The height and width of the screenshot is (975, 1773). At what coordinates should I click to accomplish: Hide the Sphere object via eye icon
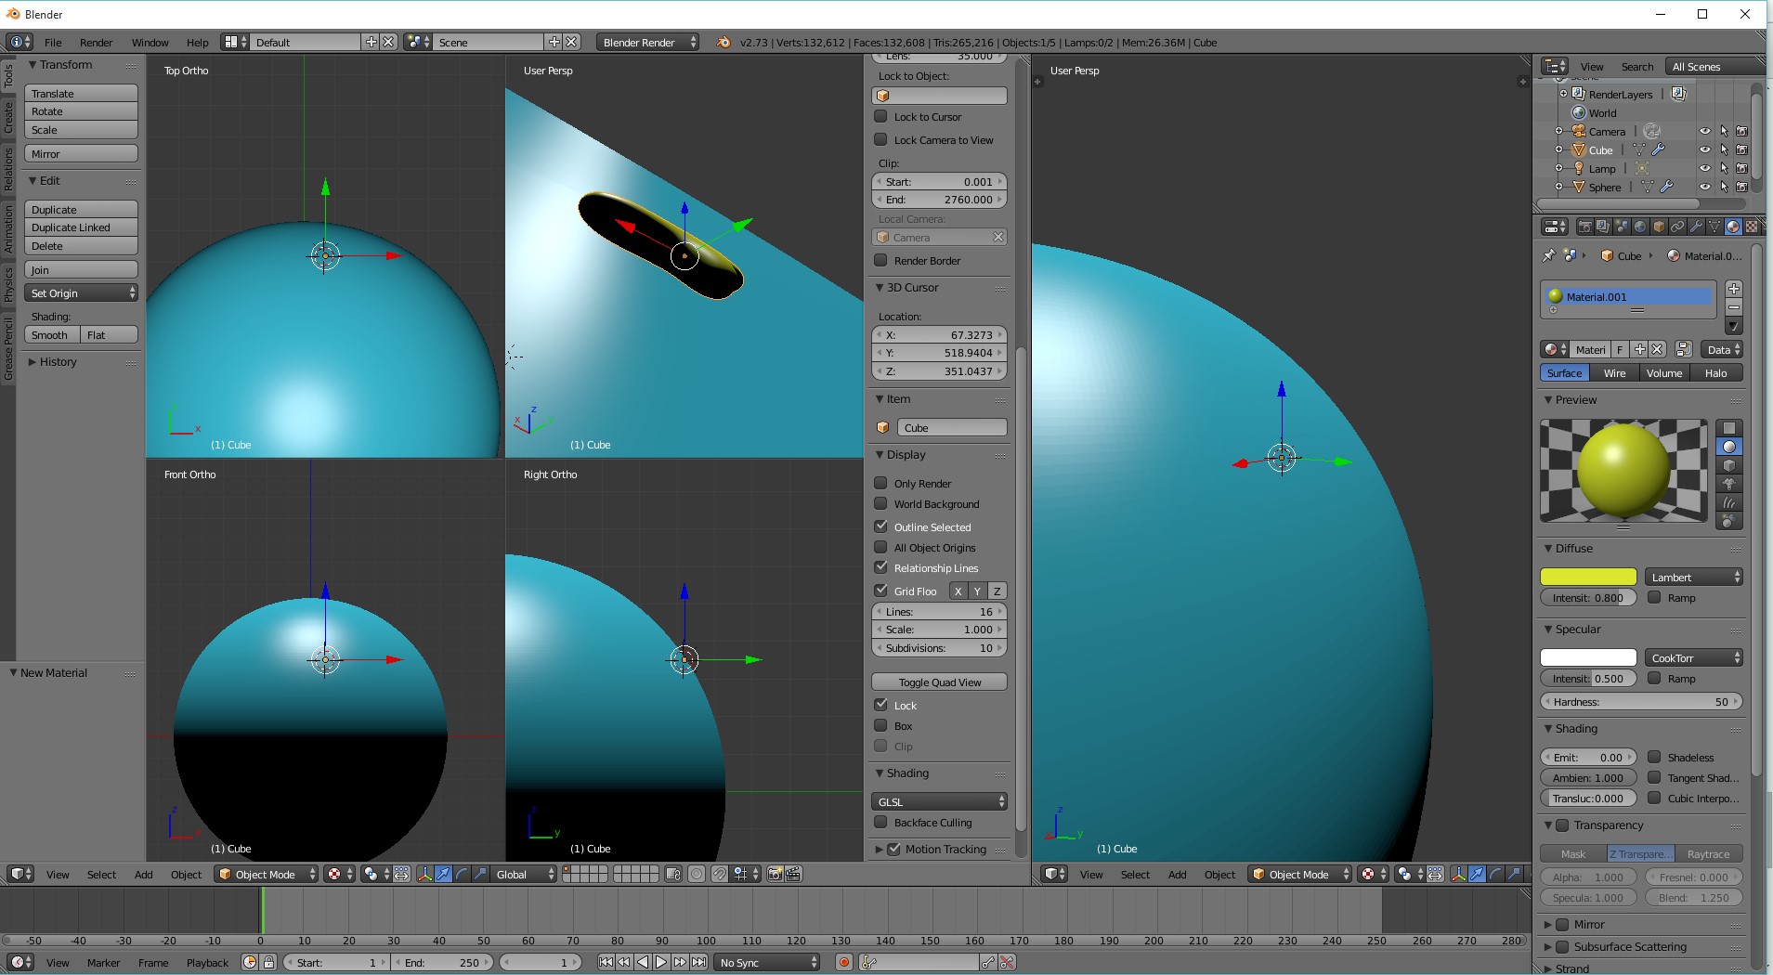[1704, 187]
